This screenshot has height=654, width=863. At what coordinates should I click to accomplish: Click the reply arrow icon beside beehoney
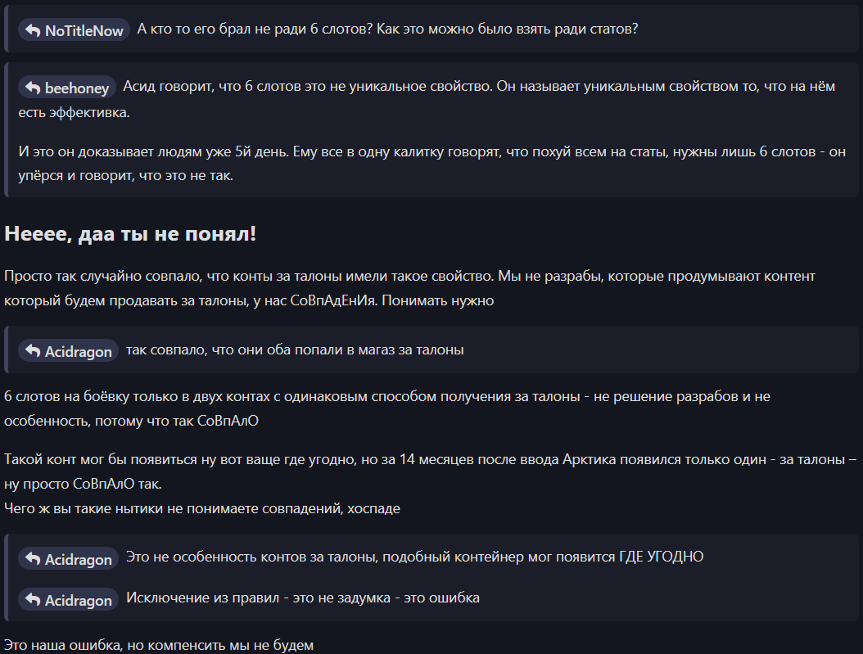pos(33,88)
